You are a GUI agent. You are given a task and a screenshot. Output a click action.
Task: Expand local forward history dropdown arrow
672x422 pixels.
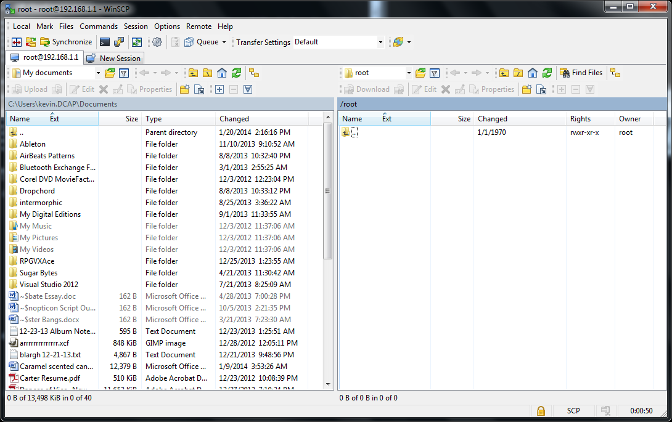pos(176,73)
